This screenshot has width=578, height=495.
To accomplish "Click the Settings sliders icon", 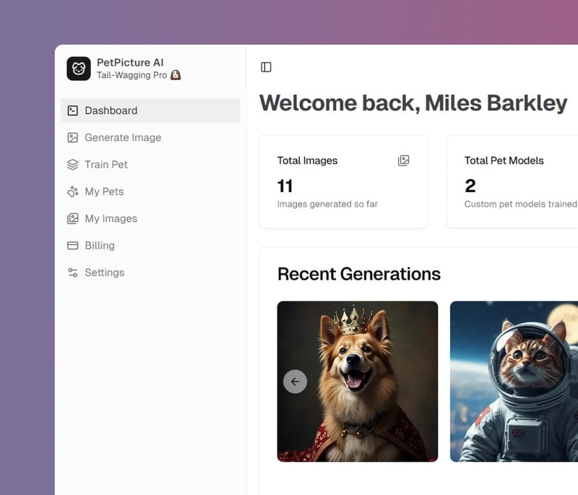I will pos(72,272).
